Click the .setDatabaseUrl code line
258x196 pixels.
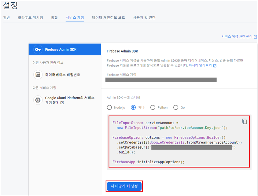(176, 147)
